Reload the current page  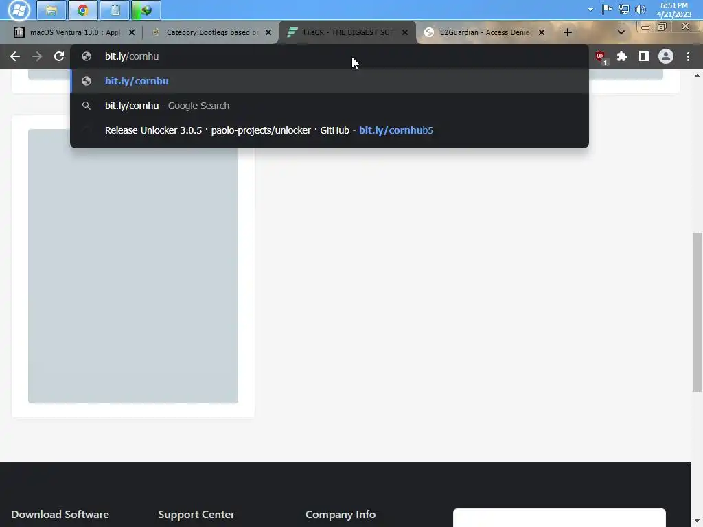pyautogui.click(x=59, y=56)
